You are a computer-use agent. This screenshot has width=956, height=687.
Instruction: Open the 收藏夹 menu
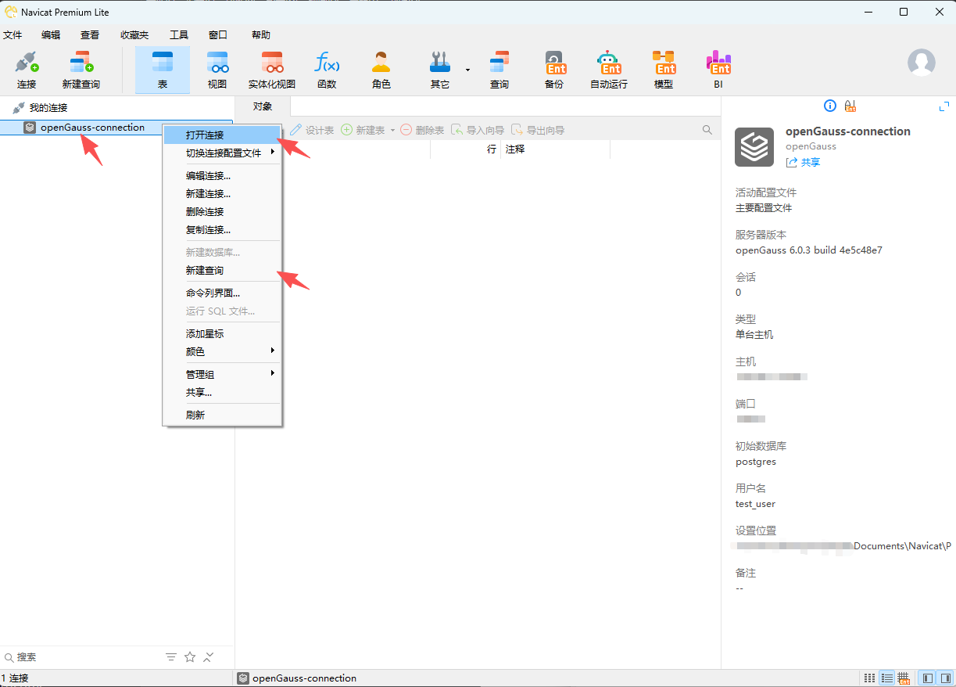[x=134, y=35]
